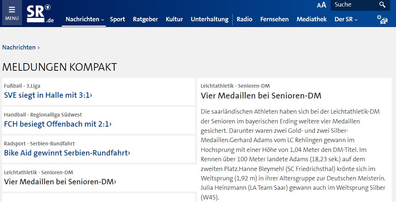Open Bike Aid gewinnt Serbien-Rundfahrt article
396x202 pixels.
[x=67, y=153]
